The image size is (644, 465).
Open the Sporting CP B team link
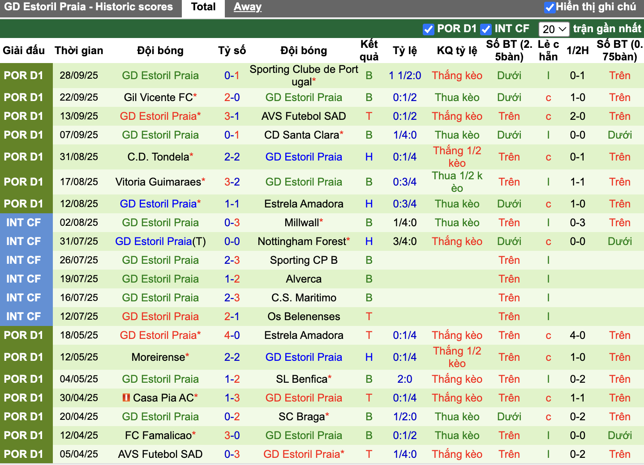304,260
